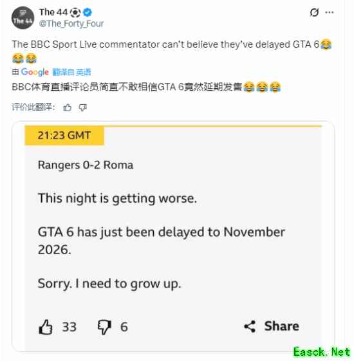Screen dimensions: 354x361
Task: Open the embedded BBC Sport image
Action: pos(173,236)
